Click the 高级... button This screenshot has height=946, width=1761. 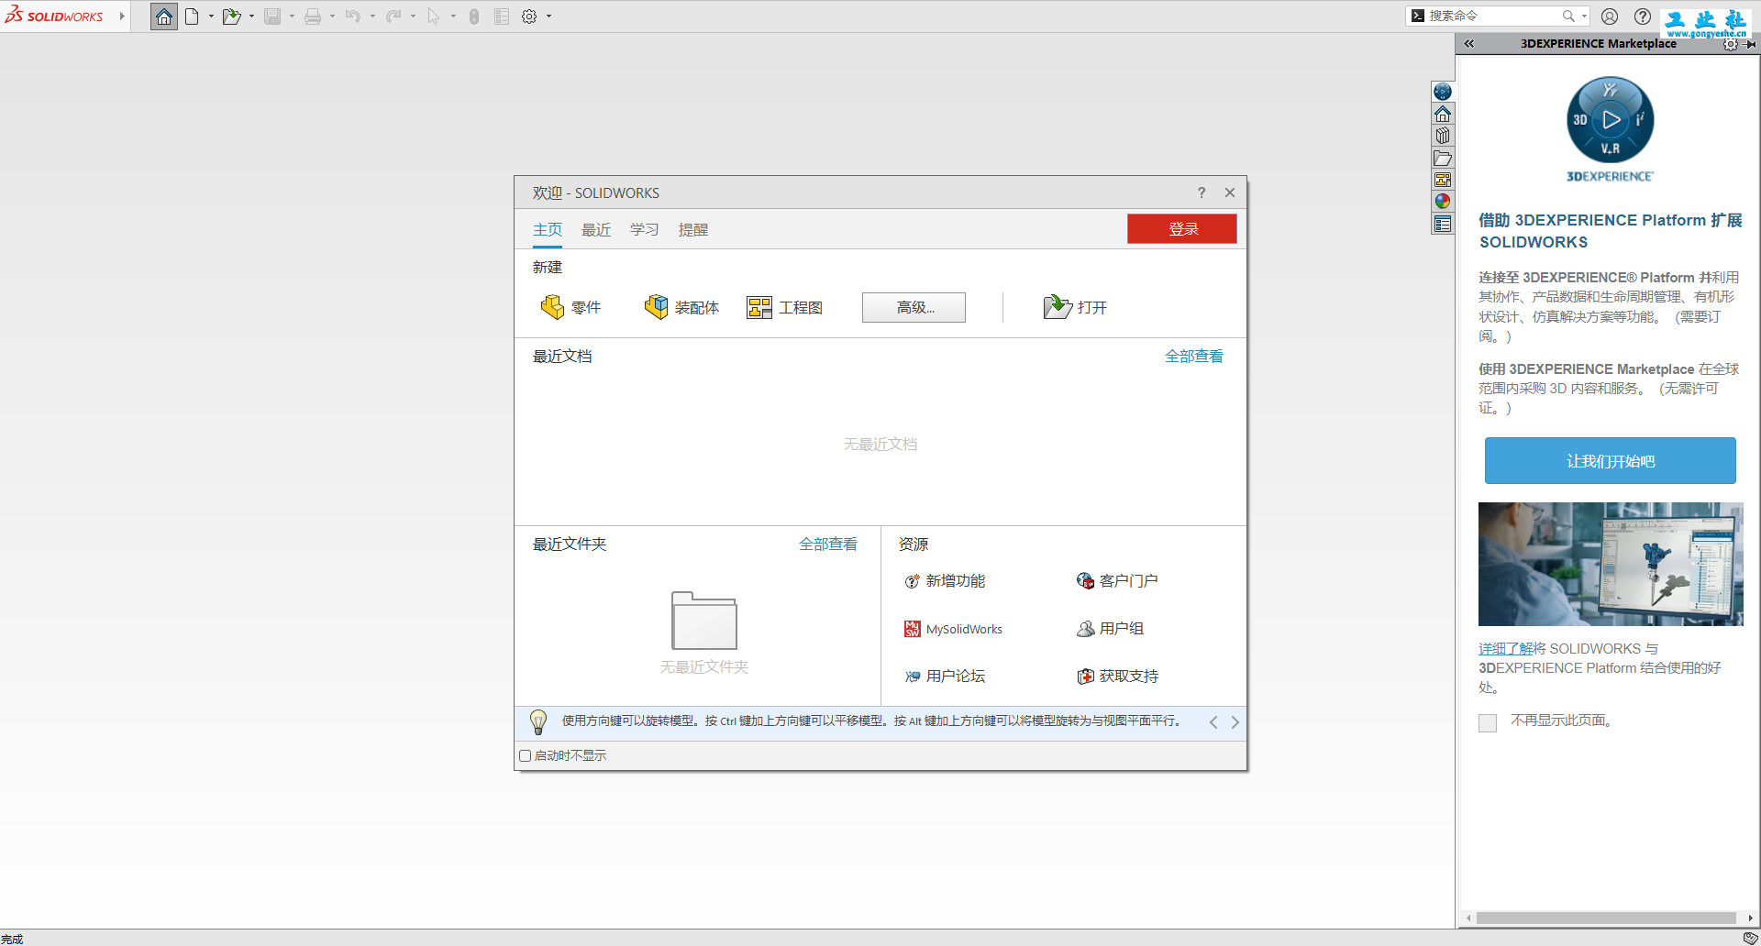(914, 308)
